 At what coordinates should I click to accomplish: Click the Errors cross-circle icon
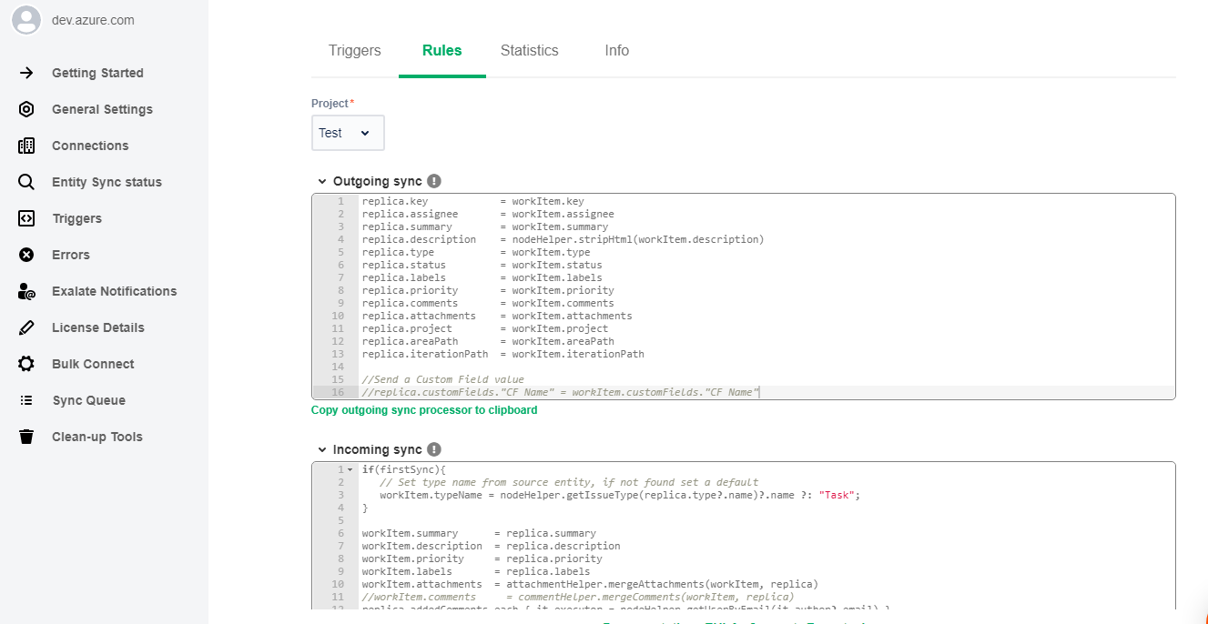pos(26,255)
